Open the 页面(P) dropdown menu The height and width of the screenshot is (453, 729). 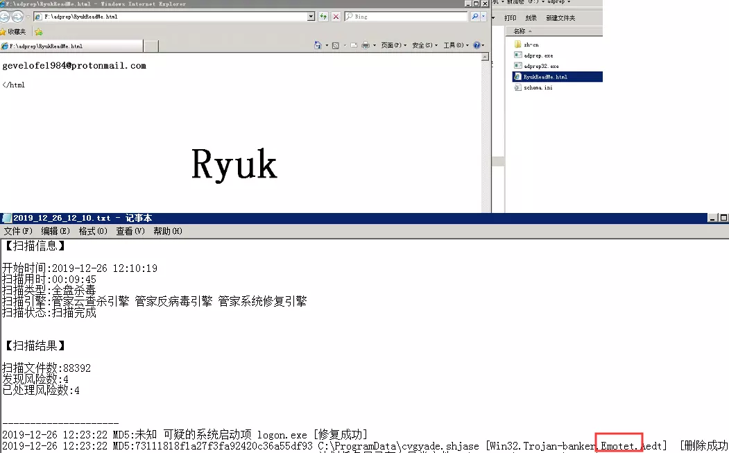(393, 45)
